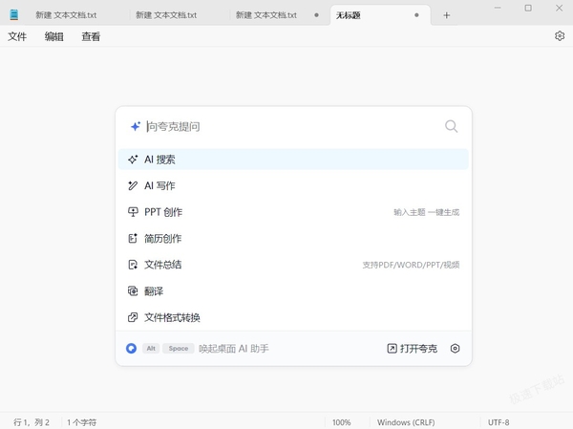Open the UTF-8 encoding selector in status bar
The width and height of the screenshot is (573, 429).
click(499, 422)
